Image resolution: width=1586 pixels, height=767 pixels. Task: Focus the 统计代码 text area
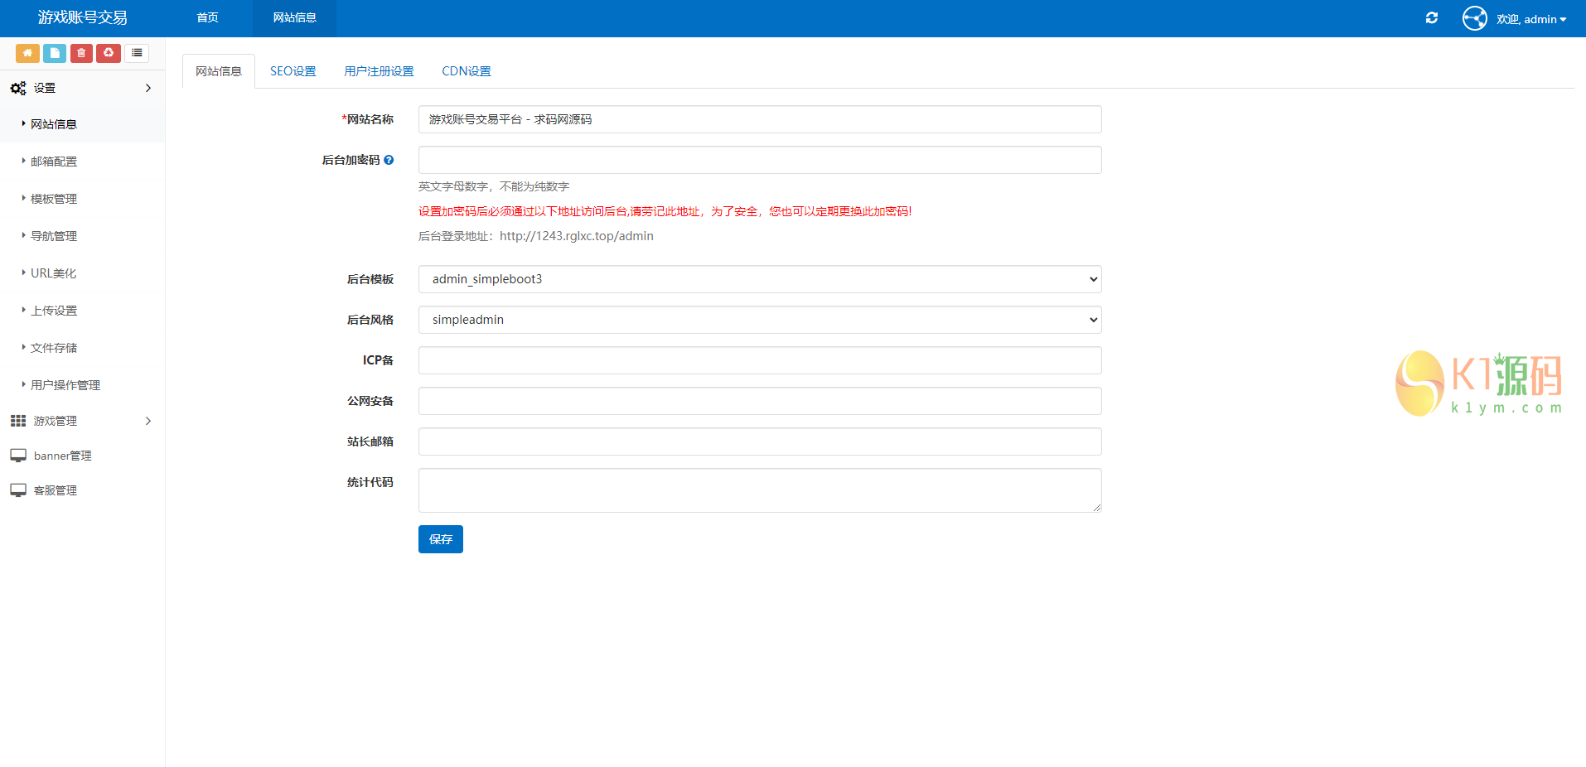point(760,490)
